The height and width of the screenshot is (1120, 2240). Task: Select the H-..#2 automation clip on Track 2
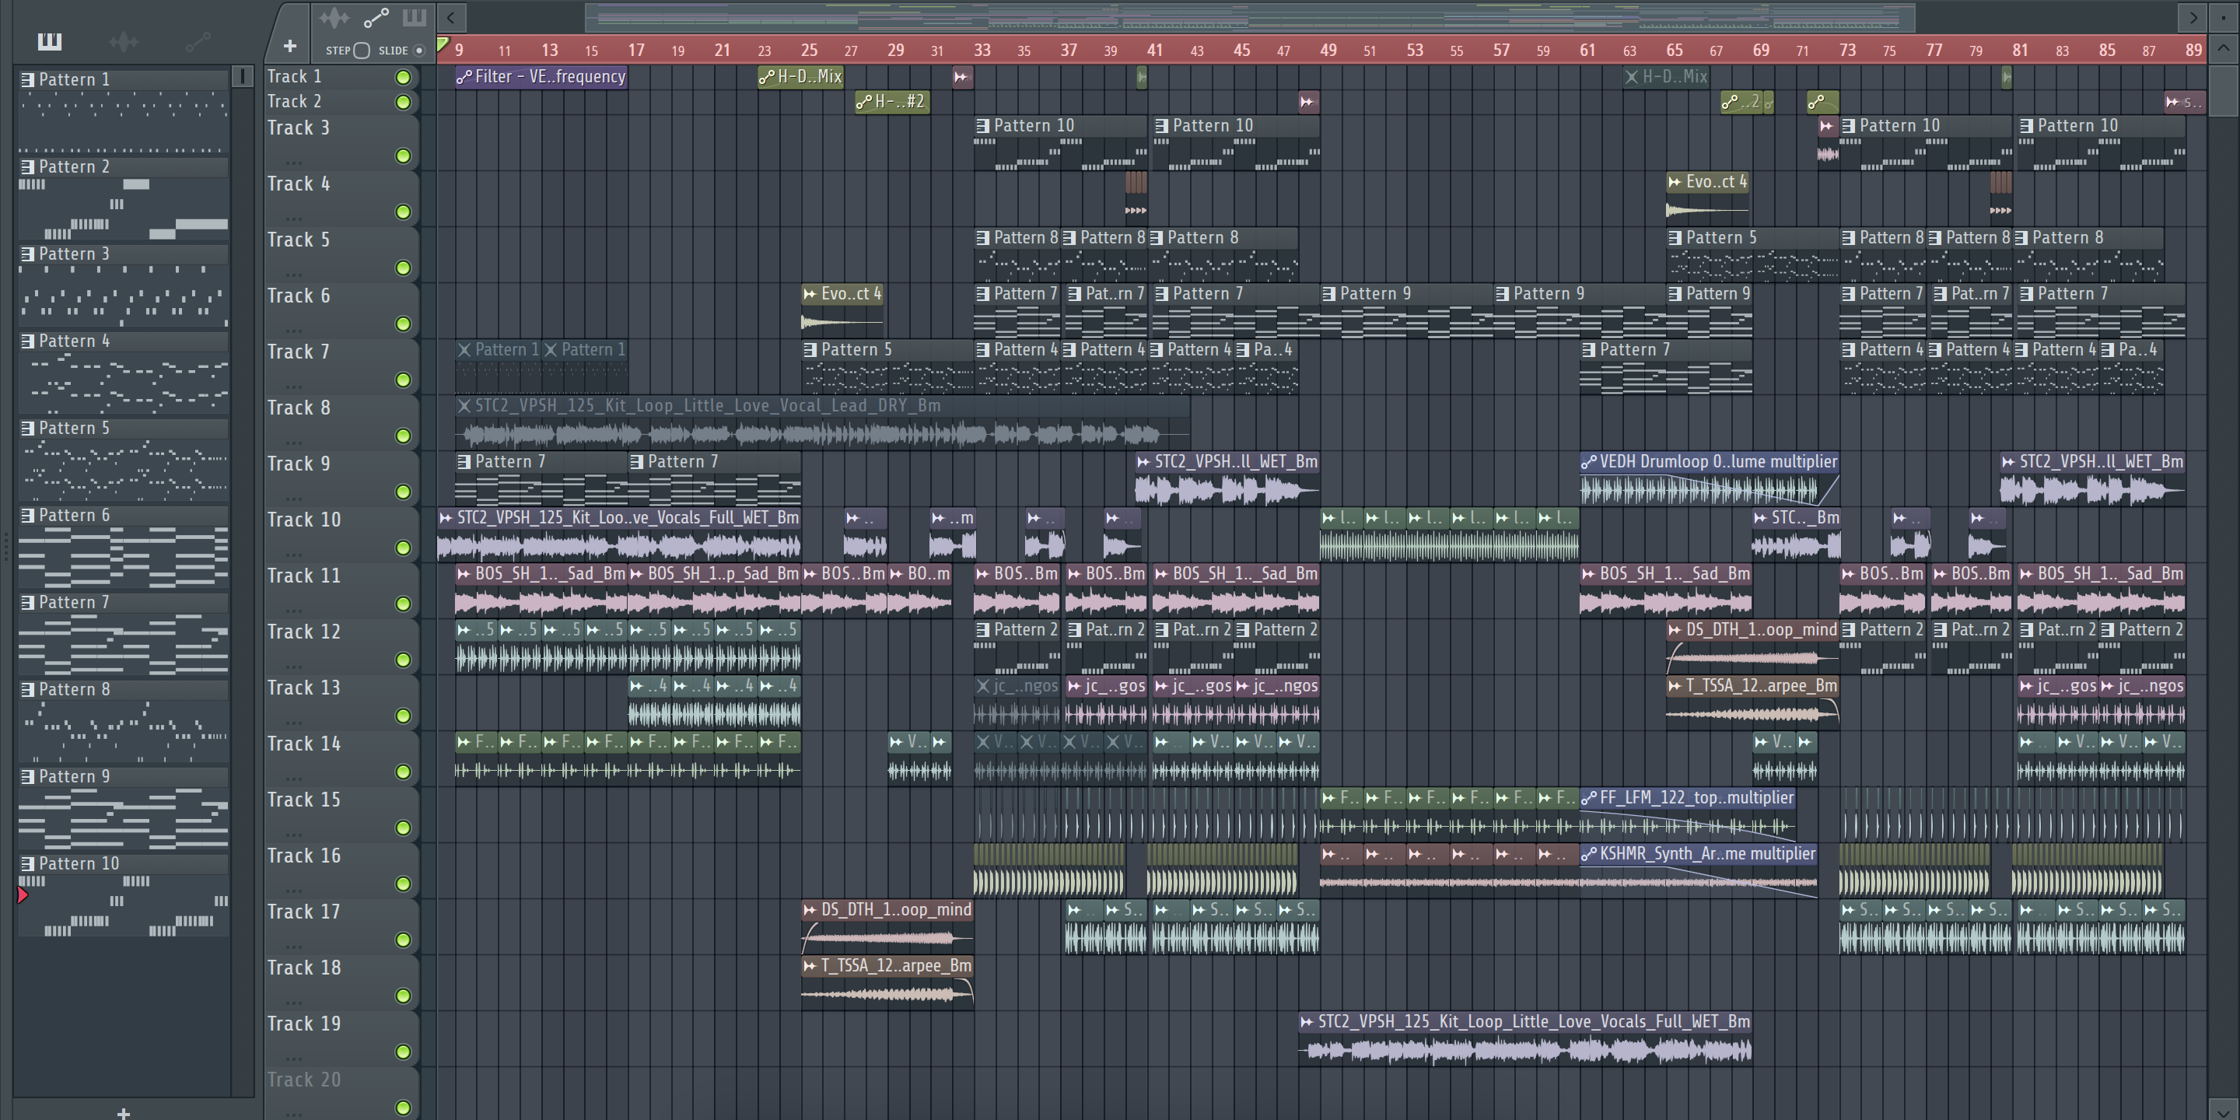coord(892,103)
